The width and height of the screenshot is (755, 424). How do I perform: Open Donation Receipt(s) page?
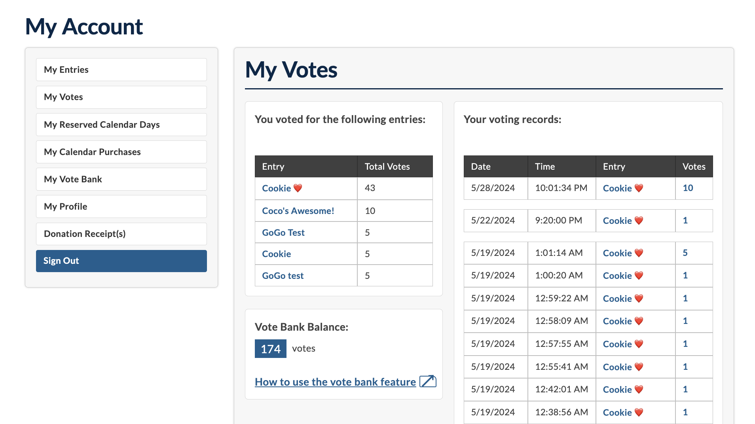[121, 234]
